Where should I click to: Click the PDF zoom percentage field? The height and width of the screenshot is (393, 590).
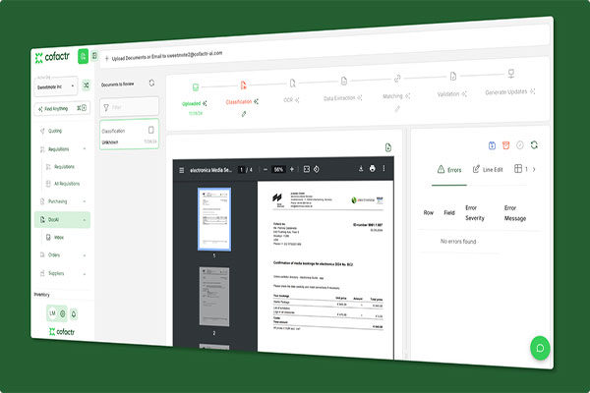(x=278, y=170)
